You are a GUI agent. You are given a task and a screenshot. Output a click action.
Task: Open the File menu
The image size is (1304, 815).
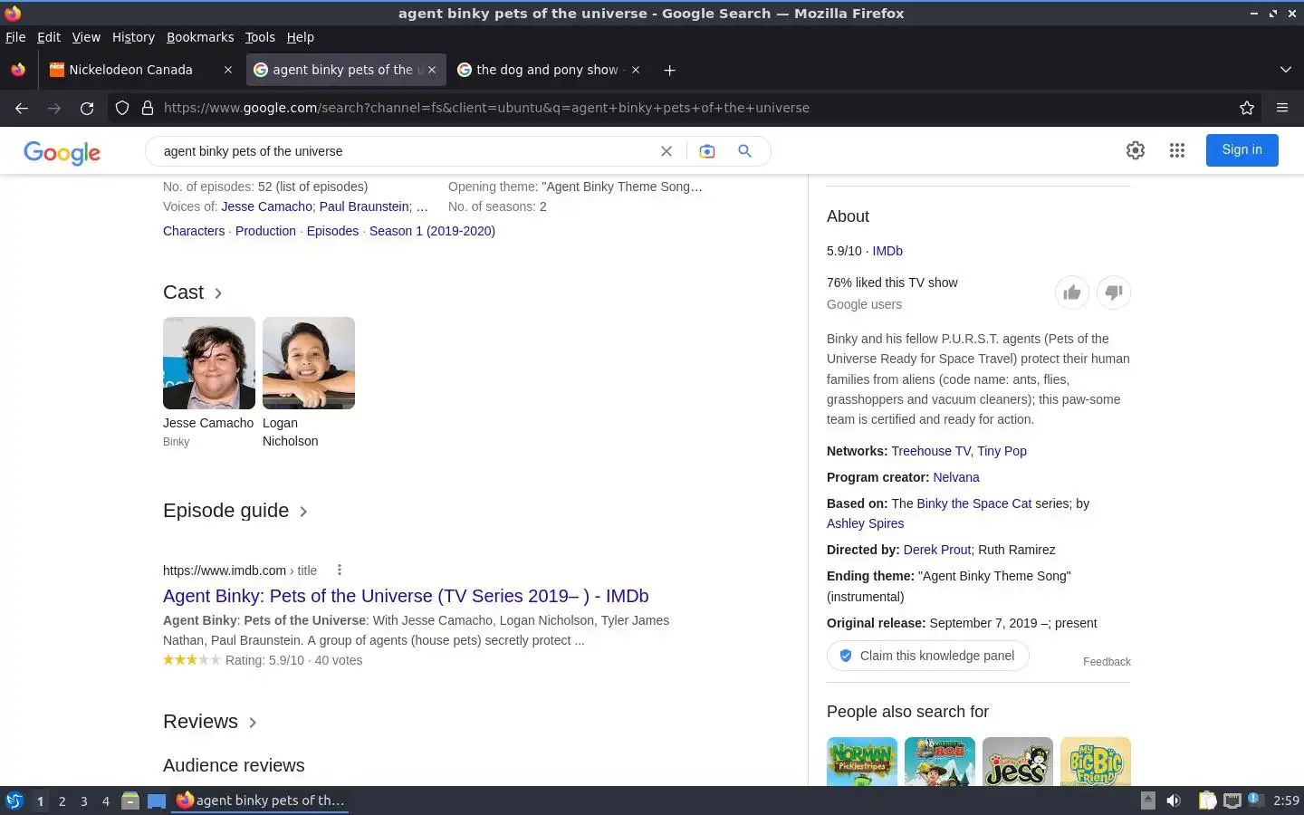click(15, 37)
